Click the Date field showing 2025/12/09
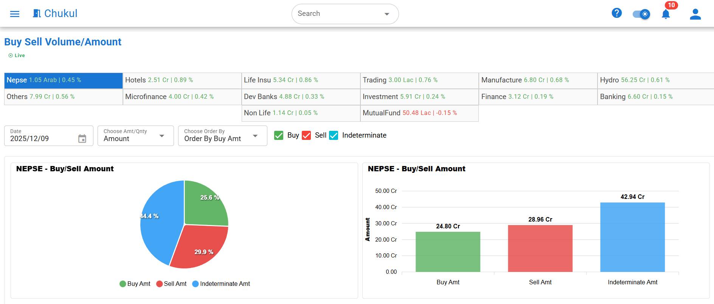Viewport: 714px width, 304px height. tap(49, 136)
